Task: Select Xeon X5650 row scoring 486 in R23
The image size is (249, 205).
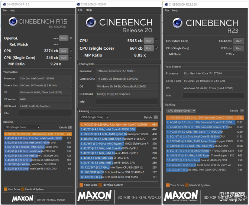Action: [x=205, y=170]
